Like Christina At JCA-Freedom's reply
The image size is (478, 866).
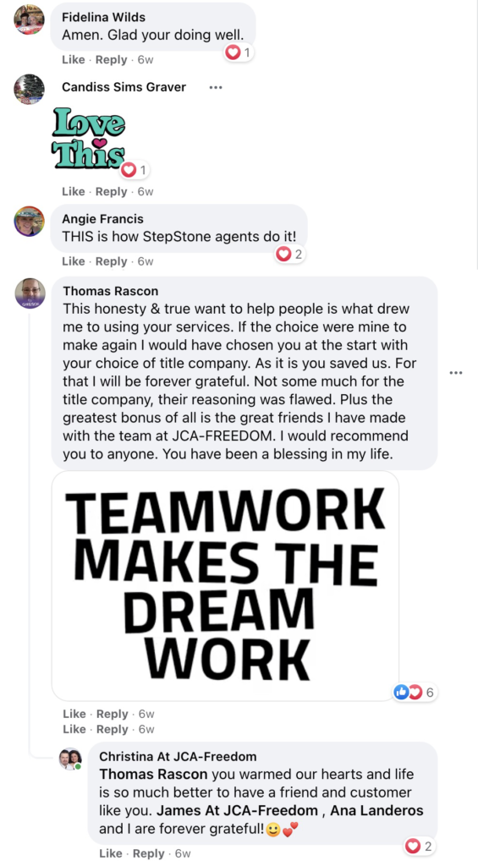click(x=111, y=853)
